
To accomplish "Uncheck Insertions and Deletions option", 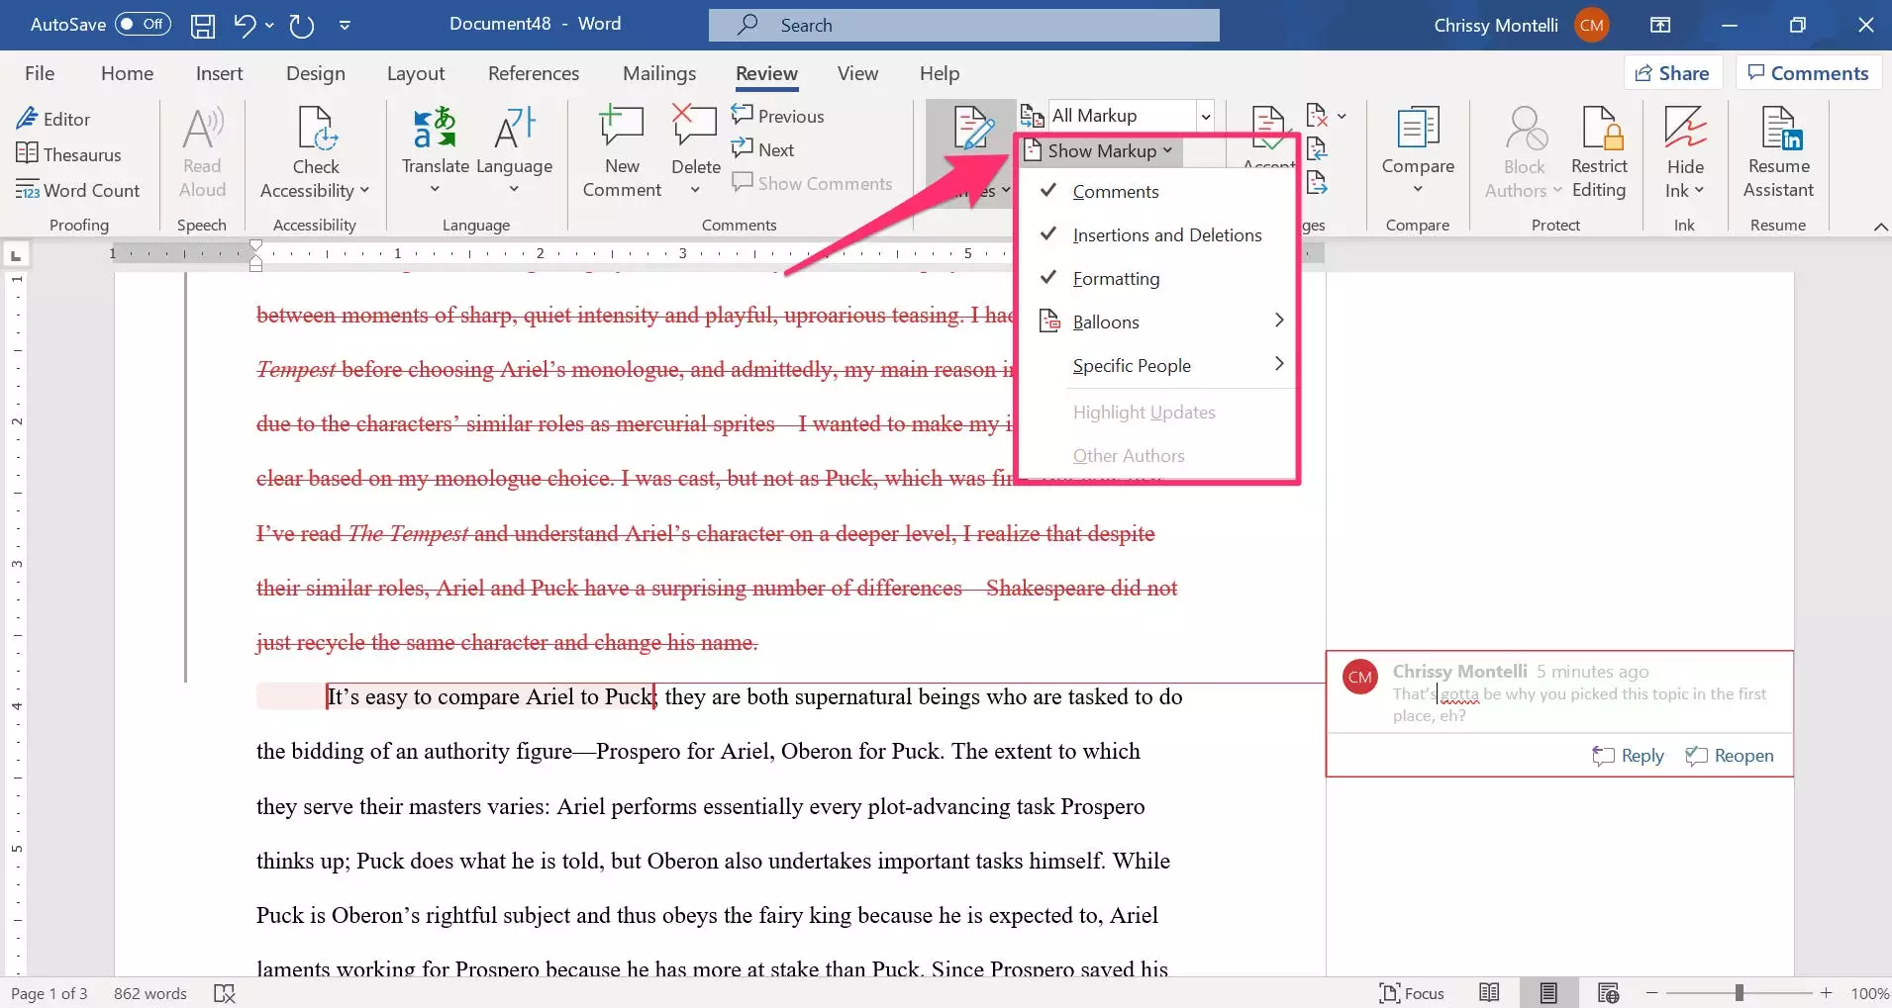I will pyautogui.click(x=1166, y=234).
